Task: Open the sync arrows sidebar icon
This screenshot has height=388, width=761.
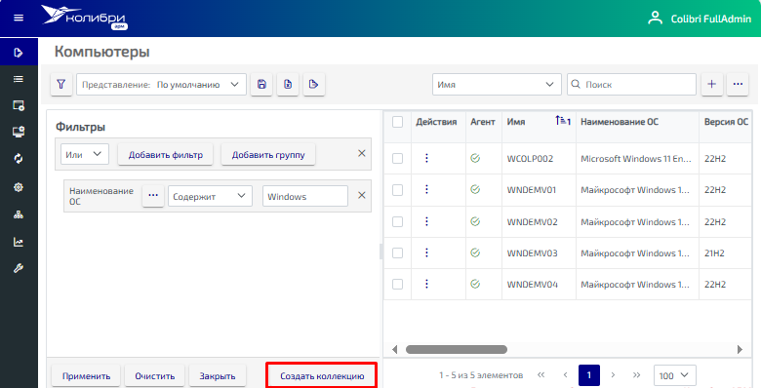Action: click(19, 159)
